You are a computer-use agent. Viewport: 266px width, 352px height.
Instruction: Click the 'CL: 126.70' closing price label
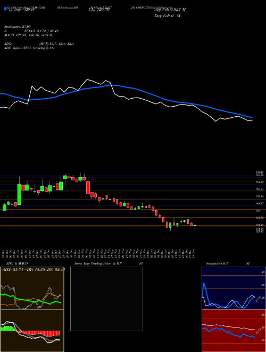(x=99, y=10)
